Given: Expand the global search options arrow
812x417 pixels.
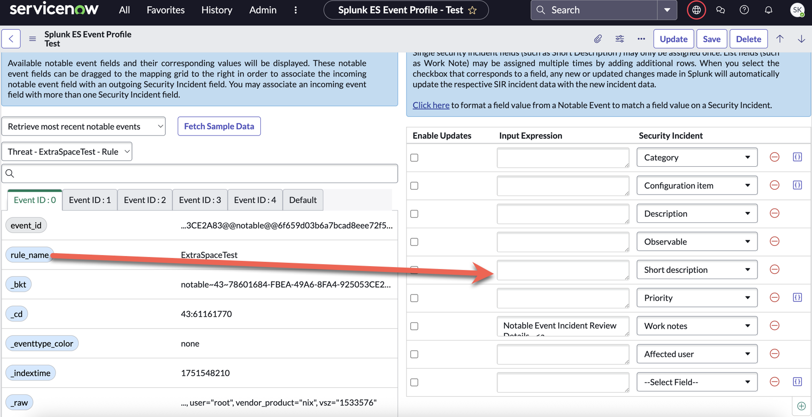Looking at the screenshot, I should 667,10.
